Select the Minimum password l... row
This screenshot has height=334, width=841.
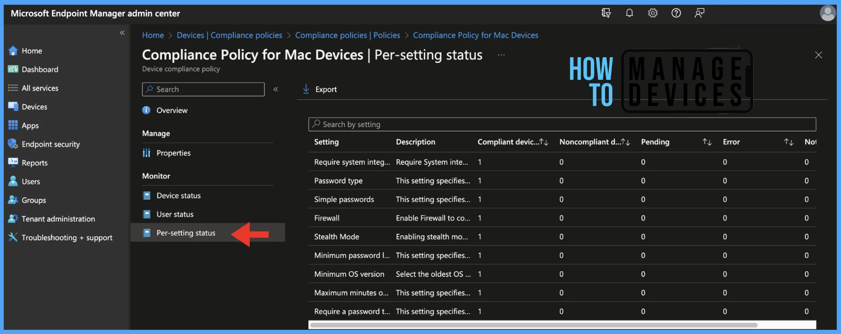562,255
